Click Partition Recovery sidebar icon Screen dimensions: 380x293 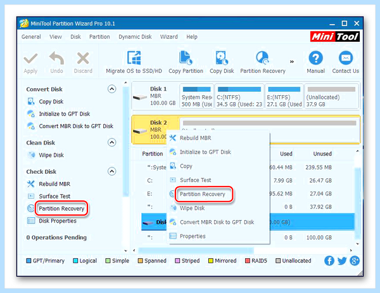(x=31, y=208)
